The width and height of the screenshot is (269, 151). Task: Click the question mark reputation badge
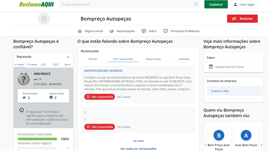pos(24,79)
